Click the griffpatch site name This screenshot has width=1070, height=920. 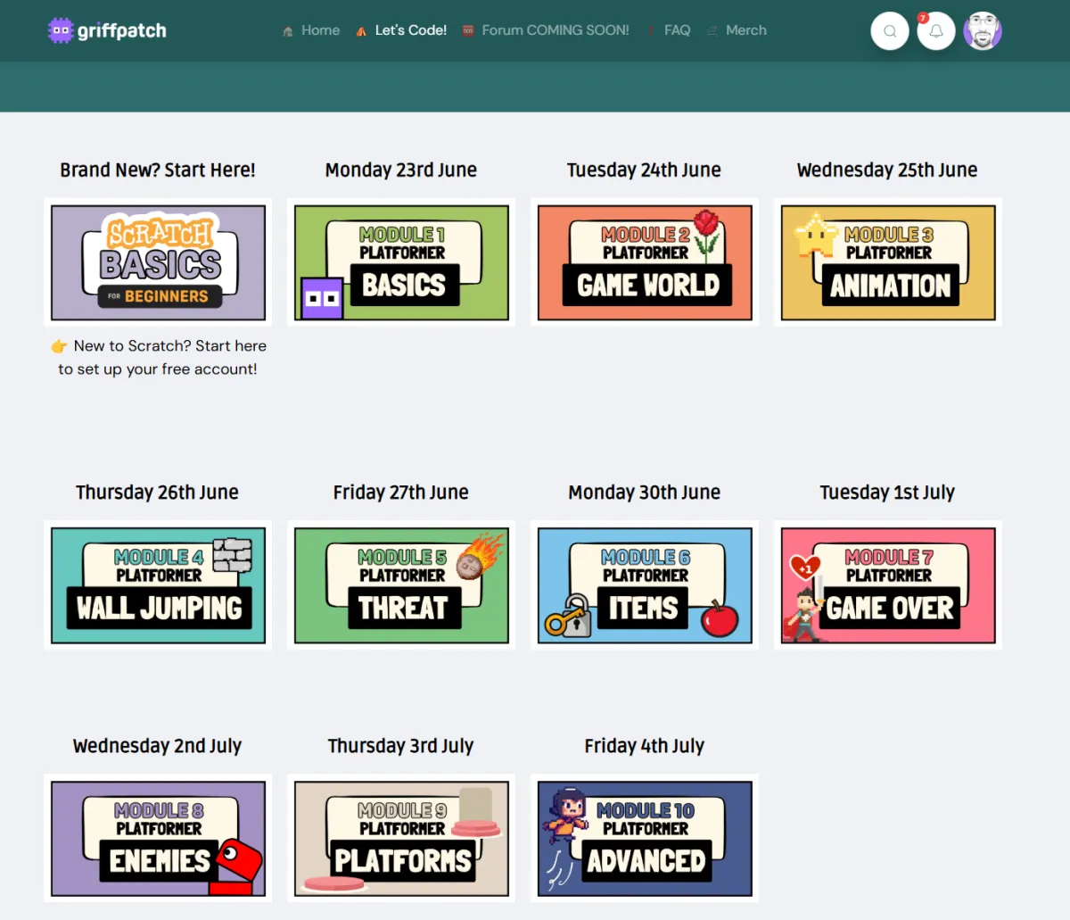[122, 30]
